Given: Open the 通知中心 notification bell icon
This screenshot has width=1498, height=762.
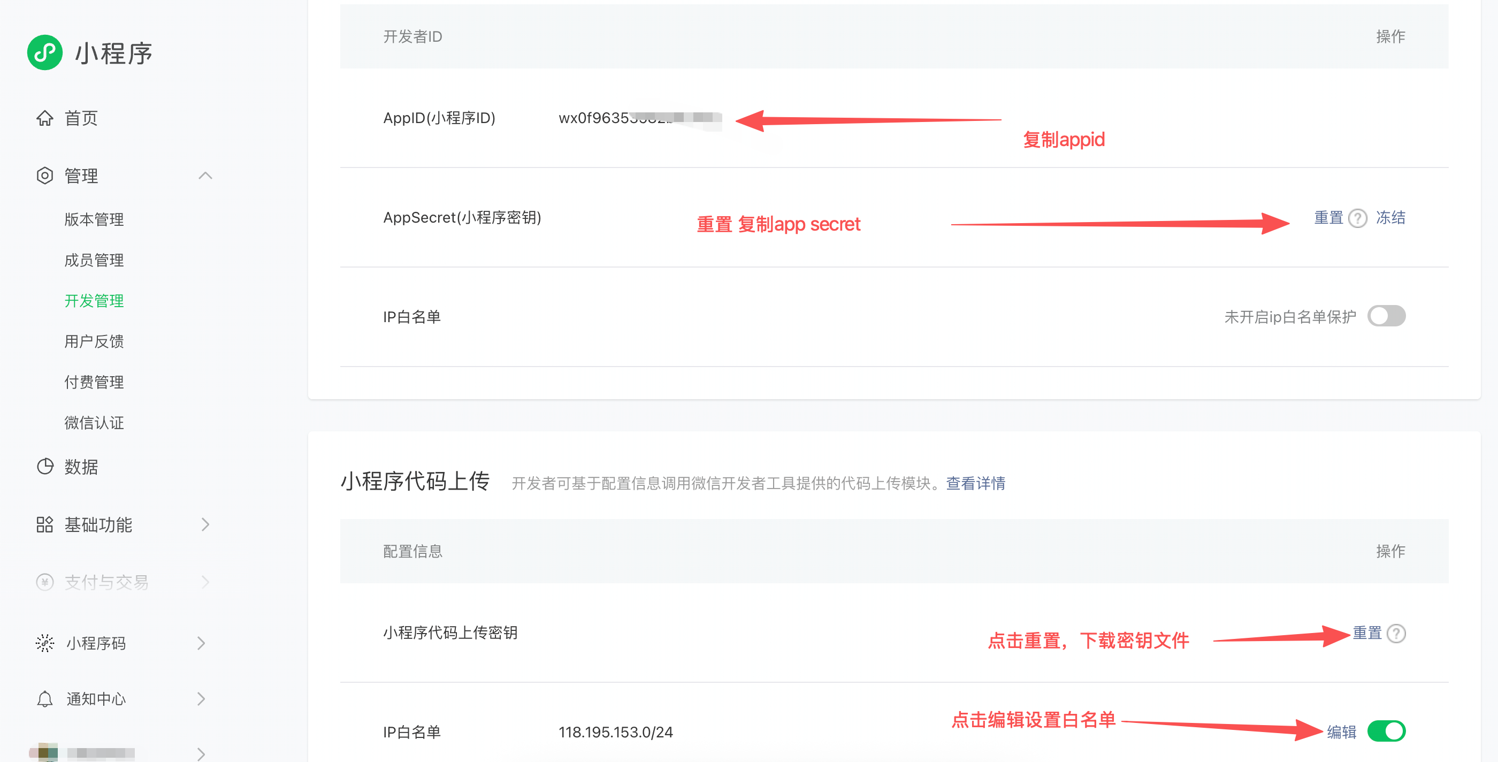Looking at the screenshot, I should [x=45, y=699].
